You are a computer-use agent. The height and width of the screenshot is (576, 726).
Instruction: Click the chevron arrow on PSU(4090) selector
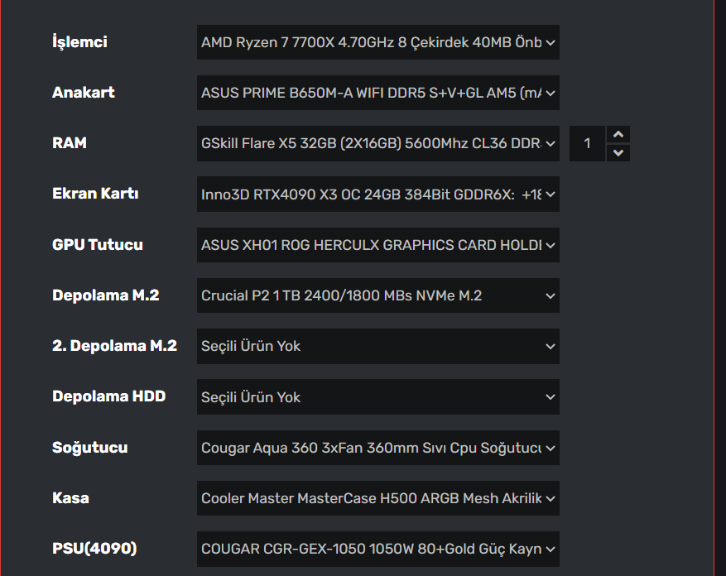point(551,549)
